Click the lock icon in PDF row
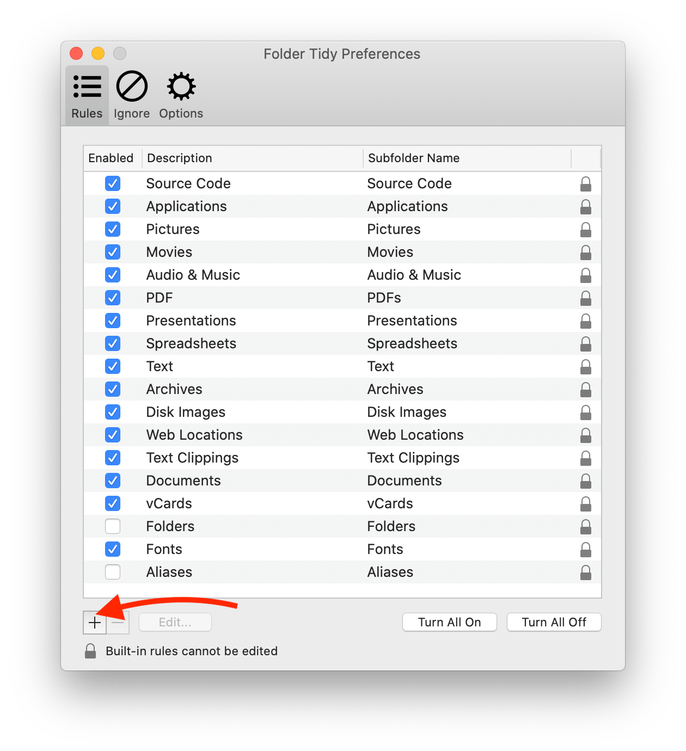Screen dimensions: 686x751 pos(586,298)
